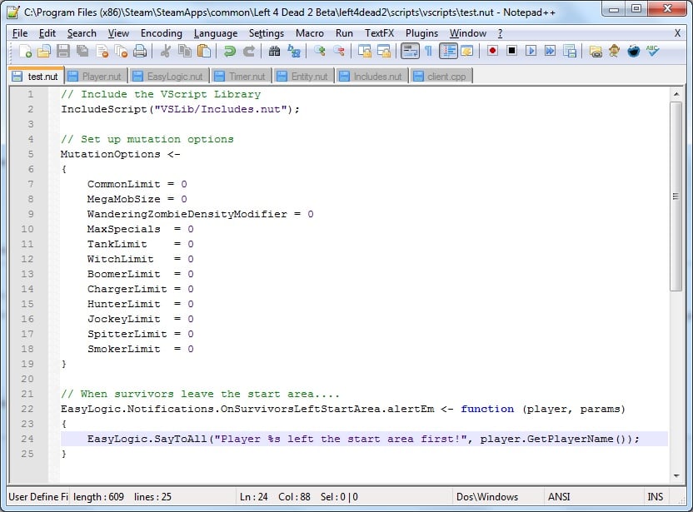The height and width of the screenshot is (512, 693).
Task: Open the Run menu
Action: click(x=344, y=33)
